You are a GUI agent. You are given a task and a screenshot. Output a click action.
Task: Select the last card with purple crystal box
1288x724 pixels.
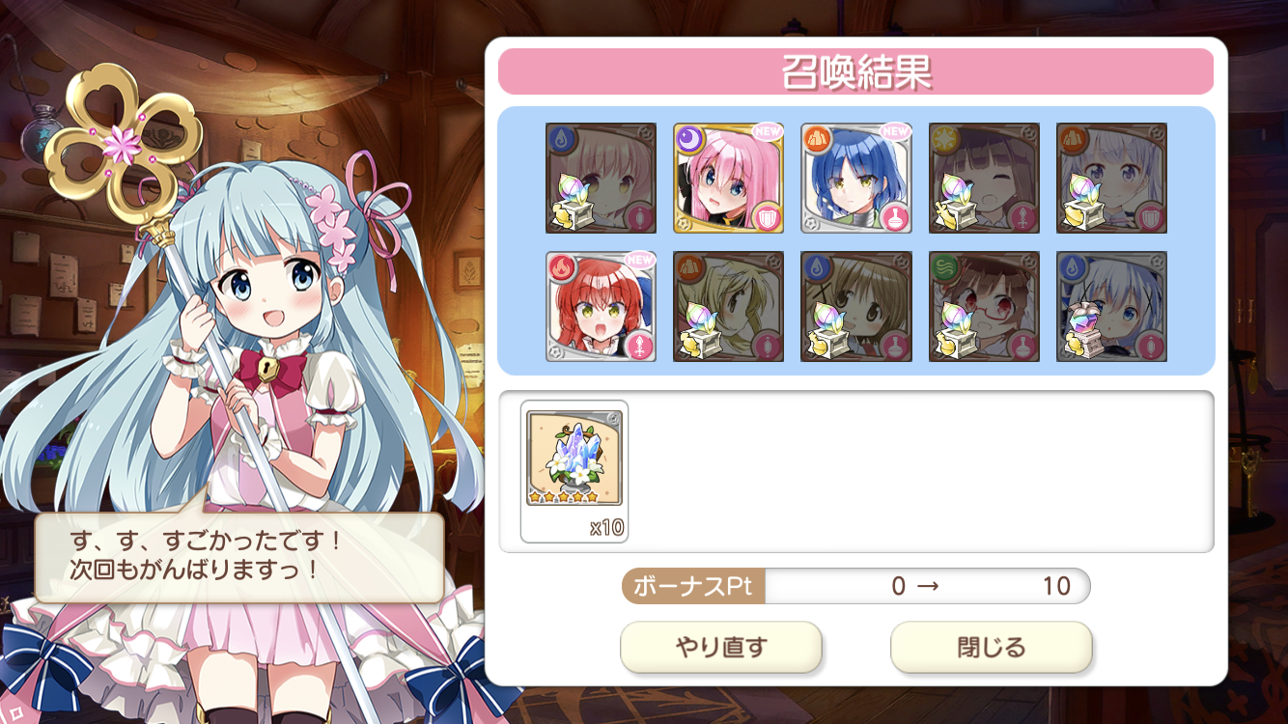click(1111, 306)
